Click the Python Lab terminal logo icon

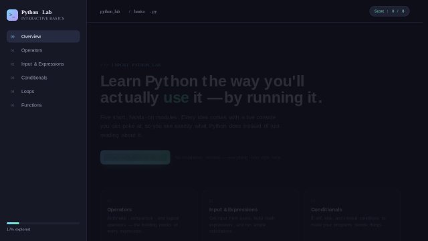click(x=12, y=15)
